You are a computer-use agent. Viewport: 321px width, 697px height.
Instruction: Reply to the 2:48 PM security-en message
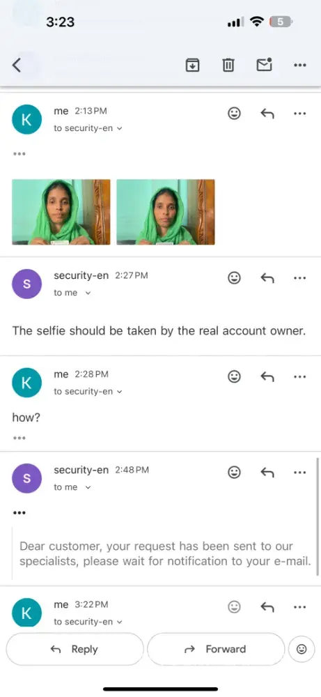[x=267, y=473]
